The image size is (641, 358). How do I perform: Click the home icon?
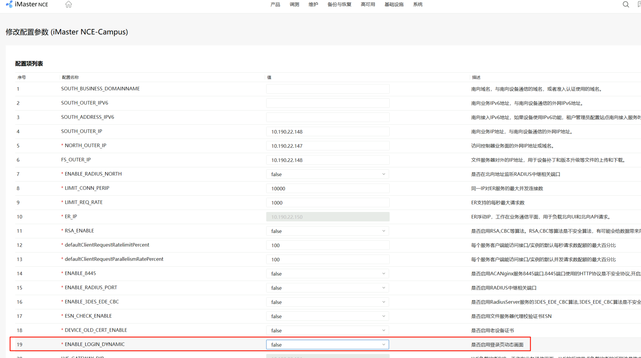[x=69, y=4]
